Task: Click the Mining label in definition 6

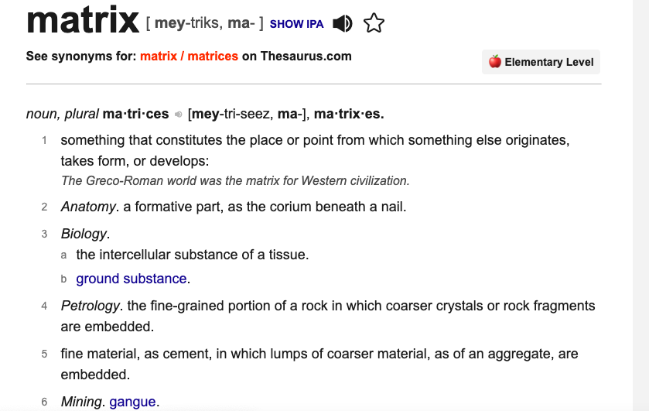Action: pos(81,402)
